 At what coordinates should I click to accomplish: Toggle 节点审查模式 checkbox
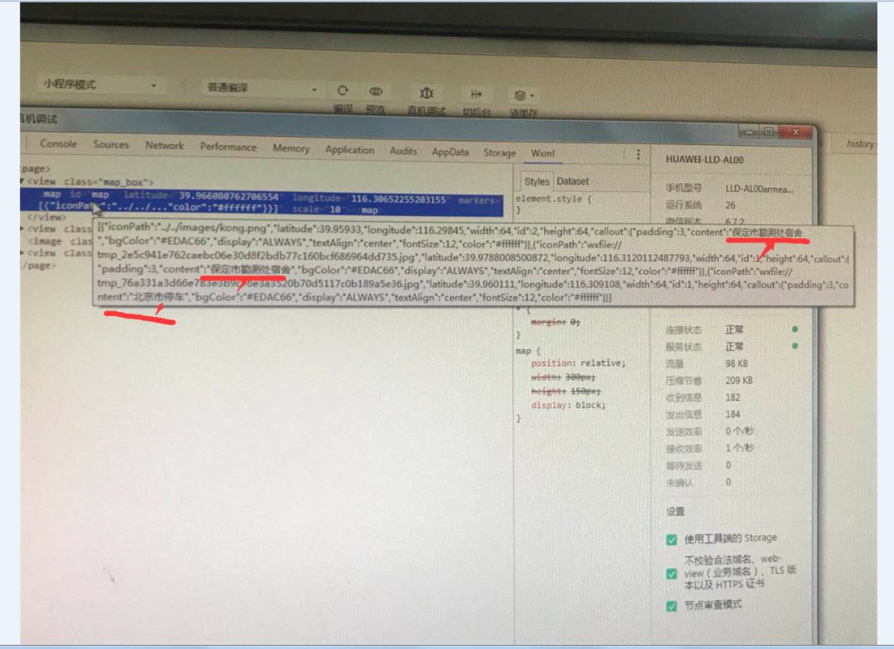tap(671, 606)
